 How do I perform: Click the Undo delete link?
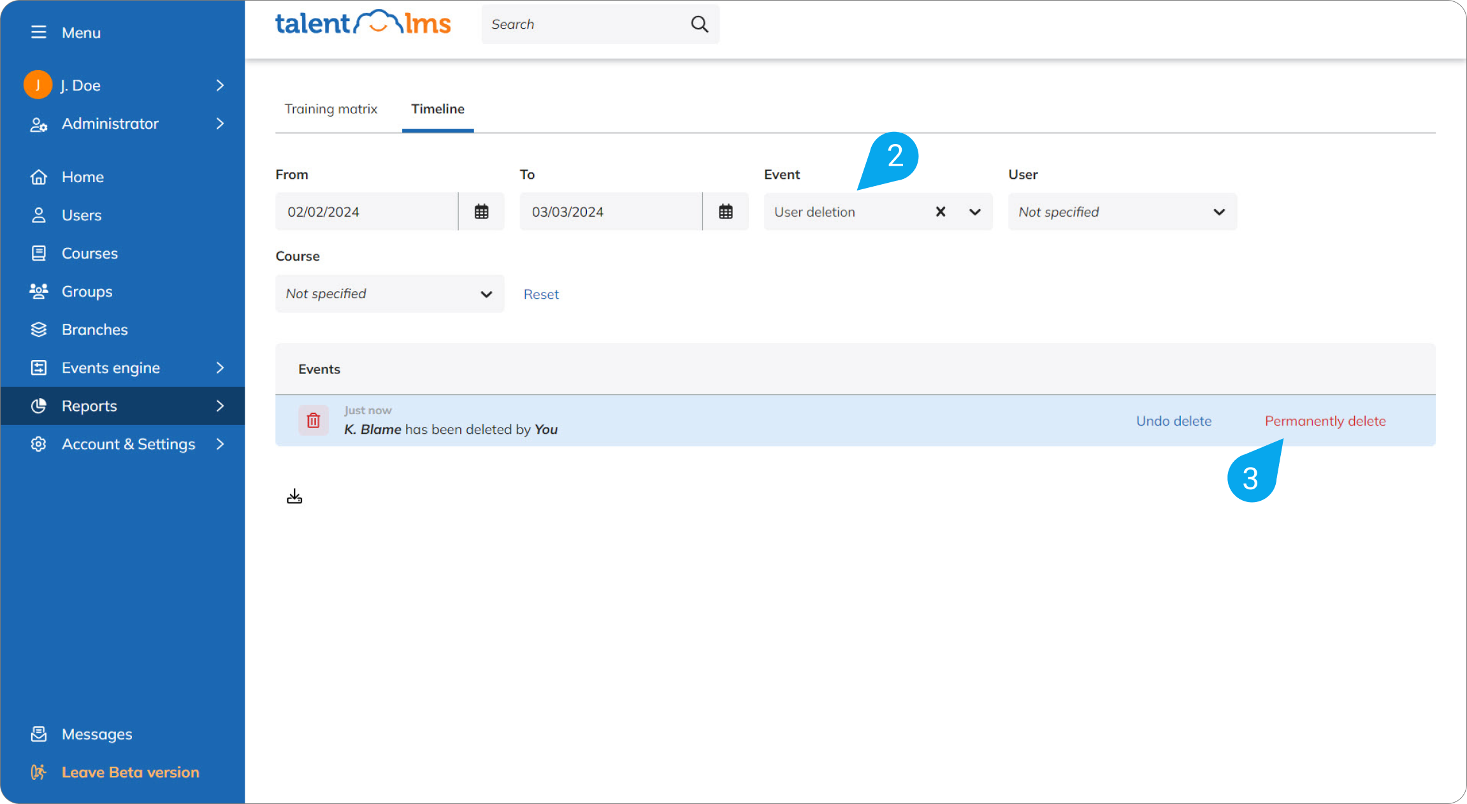click(x=1173, y=421)
